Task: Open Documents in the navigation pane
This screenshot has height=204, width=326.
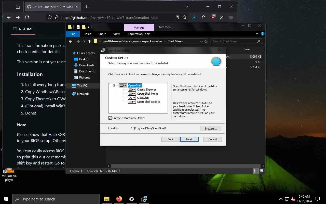Action: coord(85,71)
